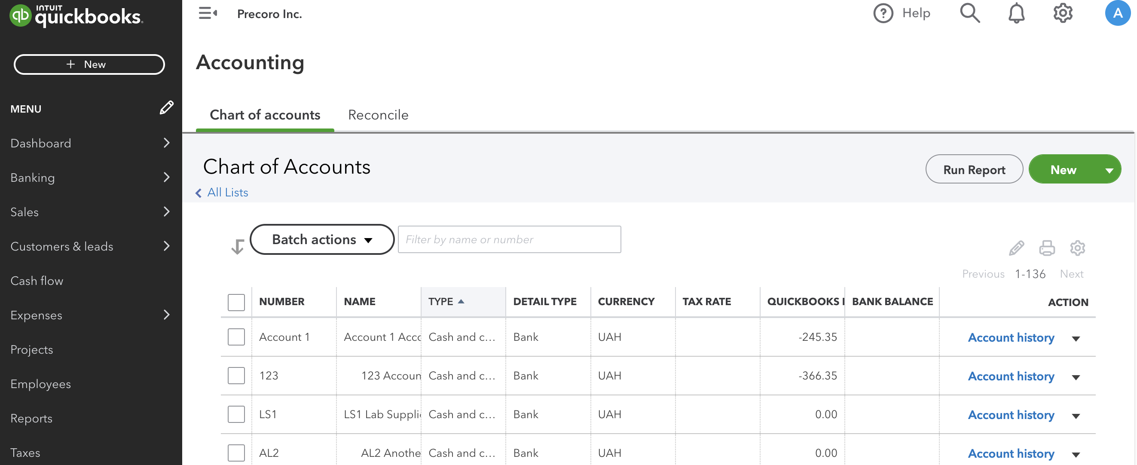Viewport: 1137px width, 465px height.
Task: Open QuickBooks settings gear
Action: click(x=1062, y=13)
